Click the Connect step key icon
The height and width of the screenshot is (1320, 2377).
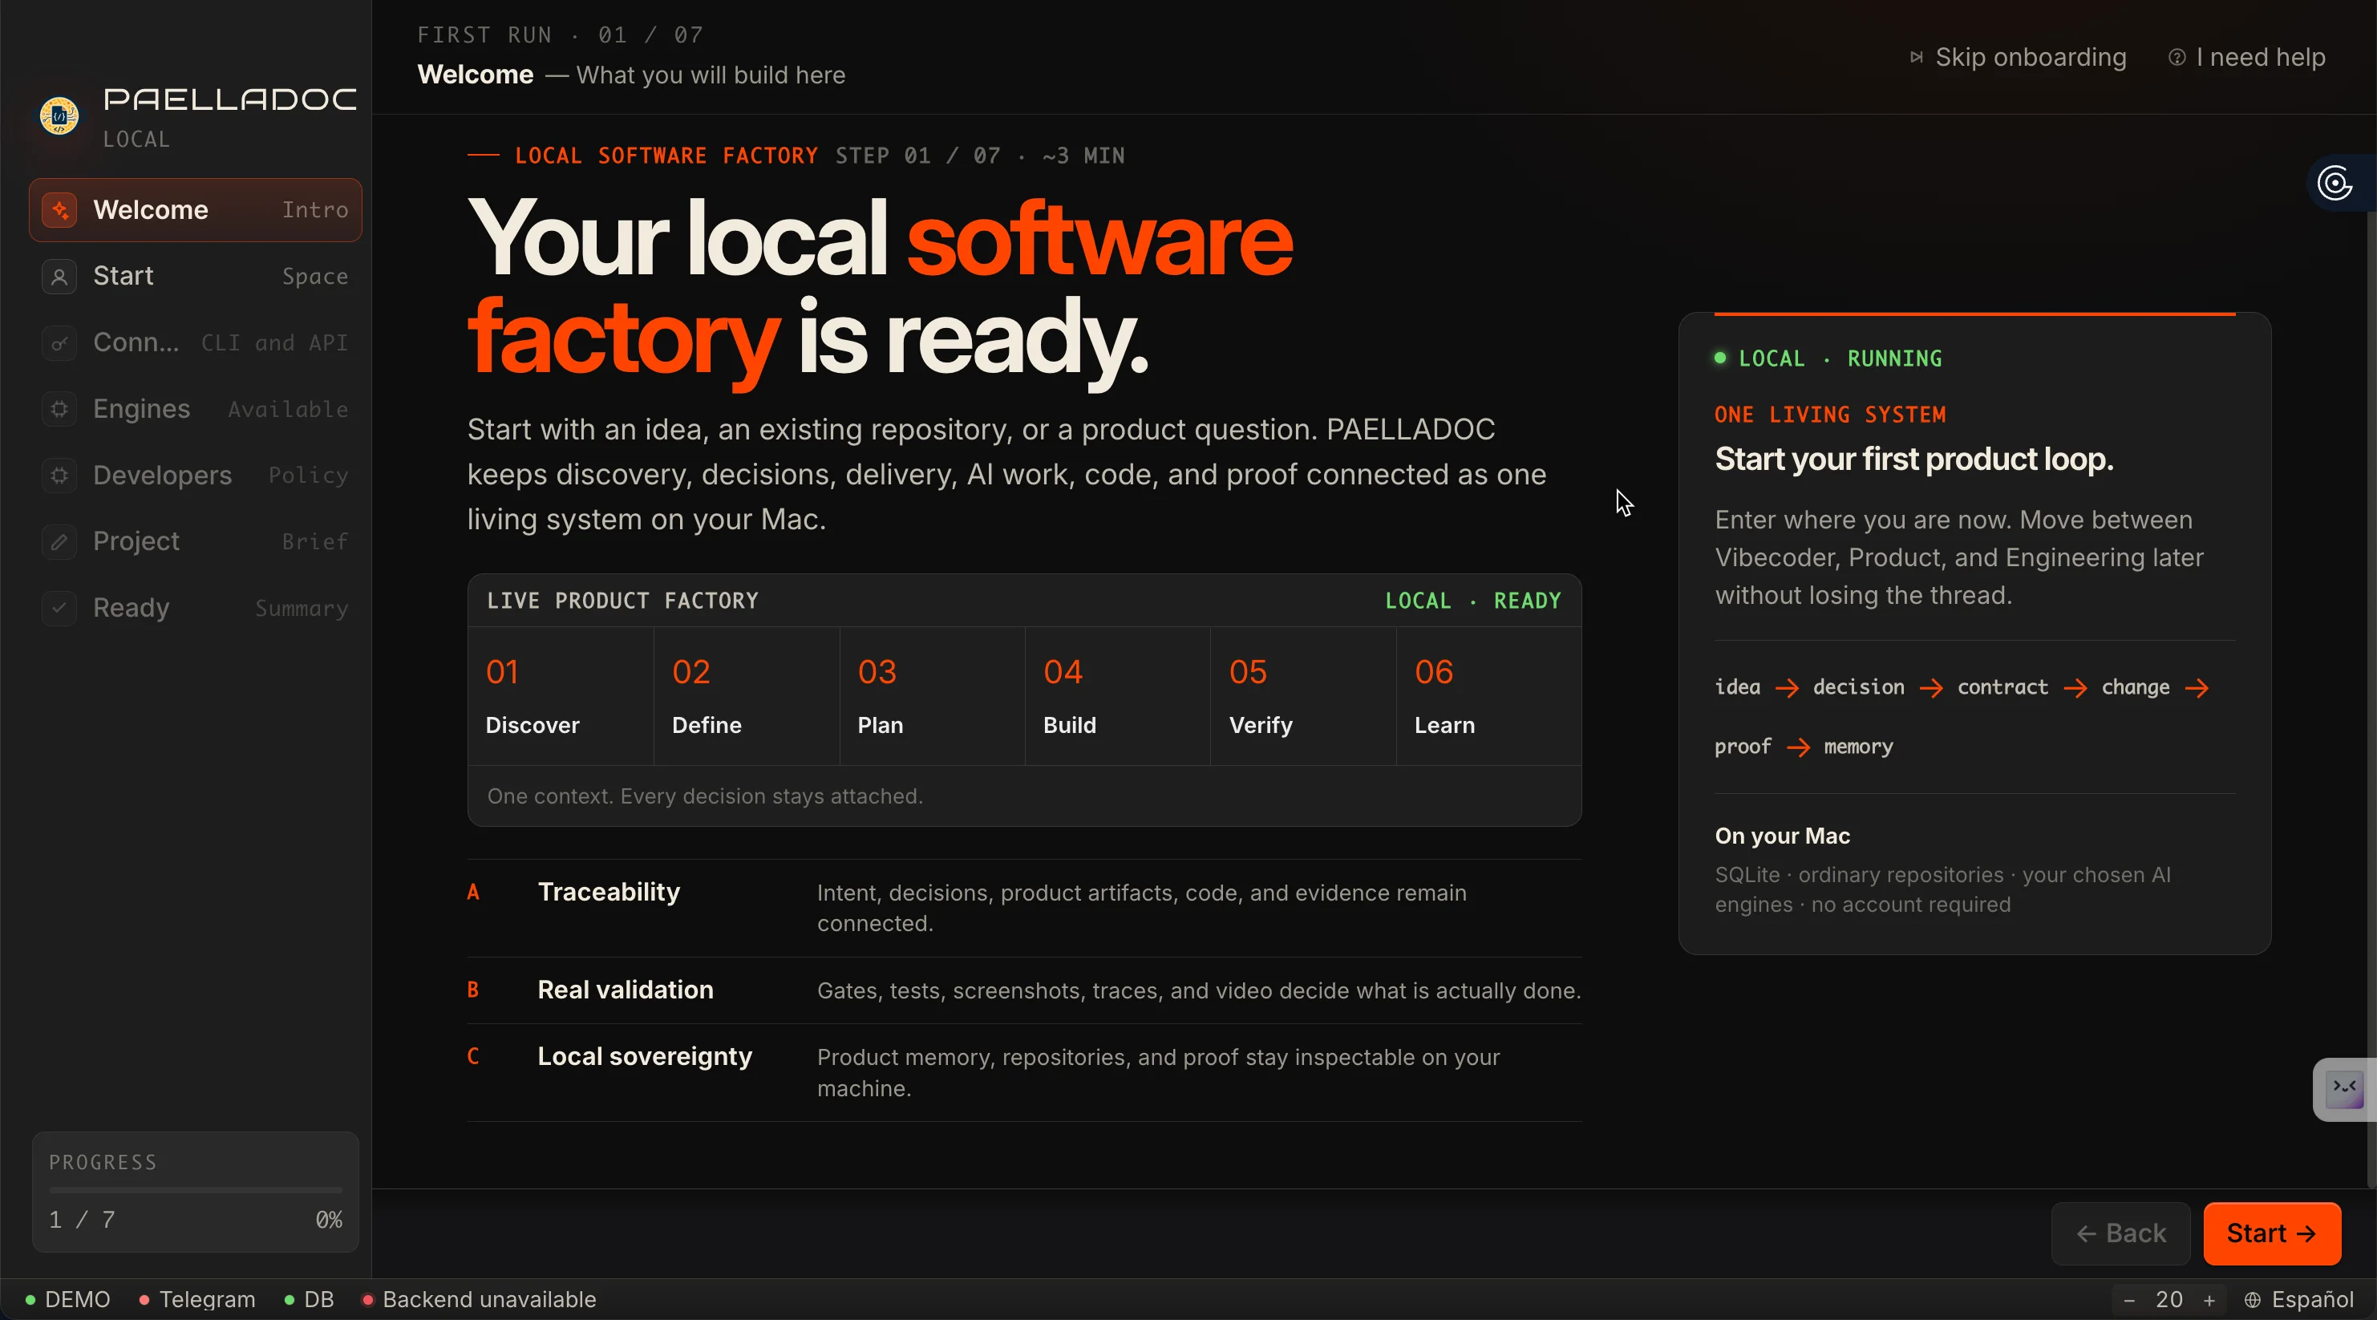(59, 342)
